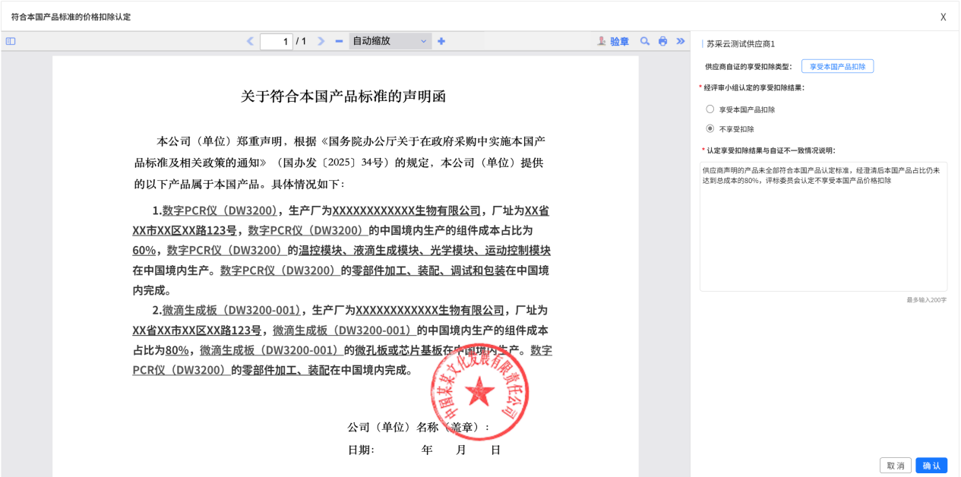Go to next page arrow

321,41
